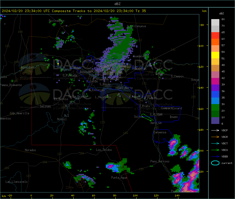The image size is (235, 199).
Task: Click the 'L_Malvinas' map label
Action: coord(103,97)
